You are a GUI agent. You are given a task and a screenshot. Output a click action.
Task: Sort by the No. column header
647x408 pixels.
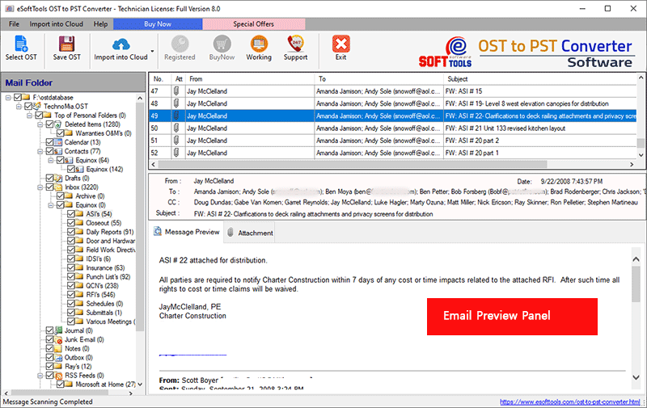(161, 78)
